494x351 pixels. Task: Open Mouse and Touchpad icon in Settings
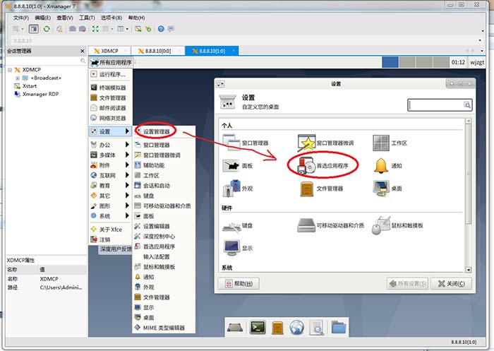click(381, 225)
